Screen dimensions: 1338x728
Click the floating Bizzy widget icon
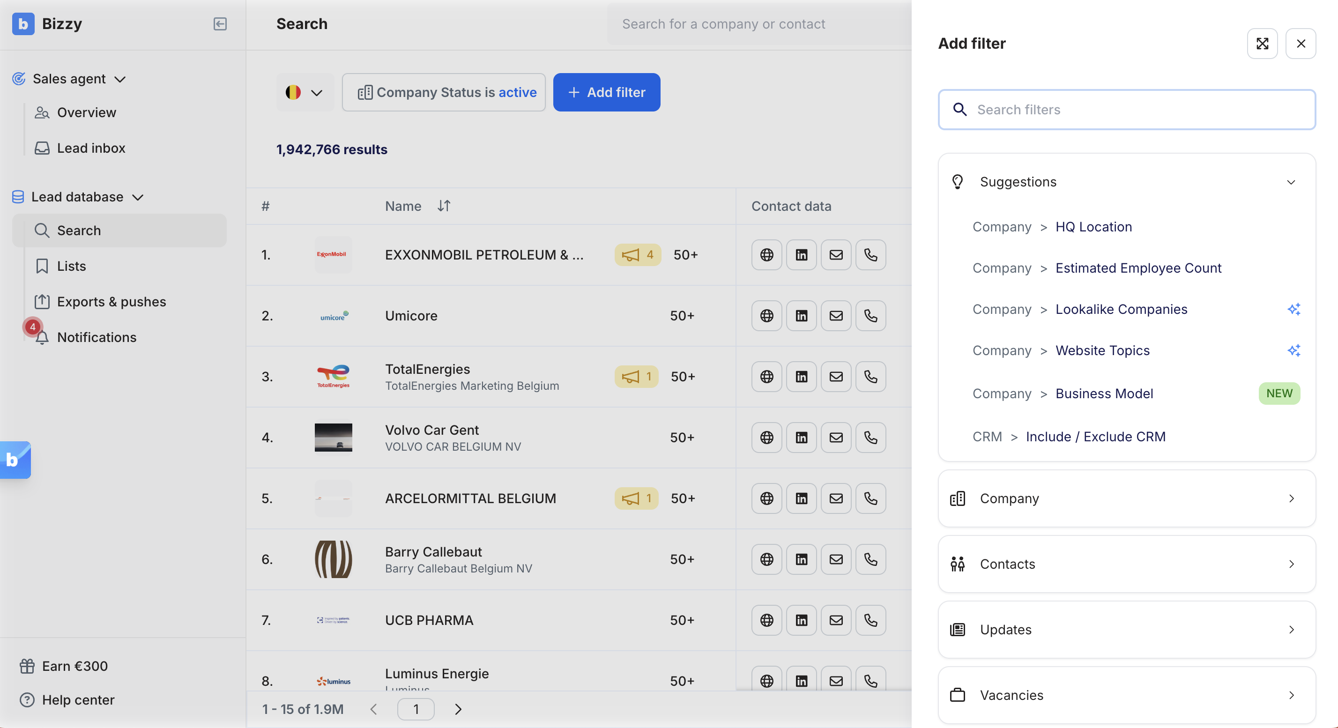15,460
